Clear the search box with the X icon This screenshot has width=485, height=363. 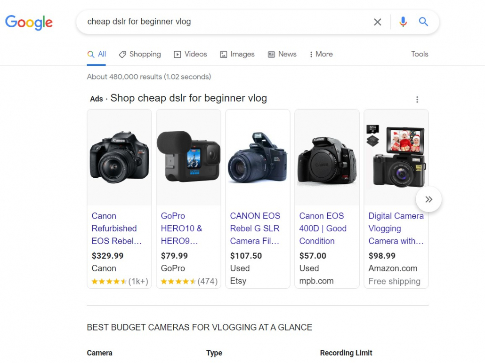(377, 22)
